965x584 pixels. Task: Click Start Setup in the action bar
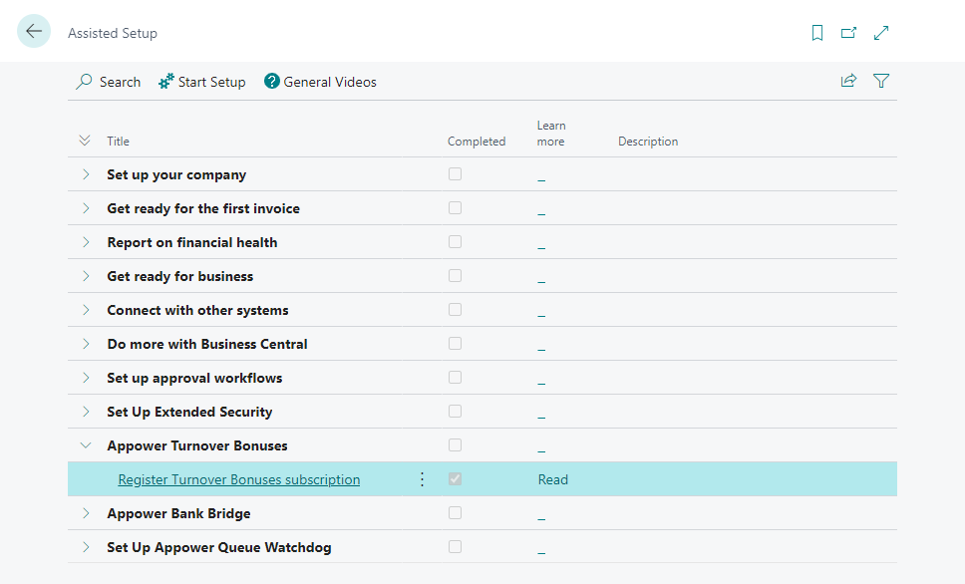click(201, 82)
